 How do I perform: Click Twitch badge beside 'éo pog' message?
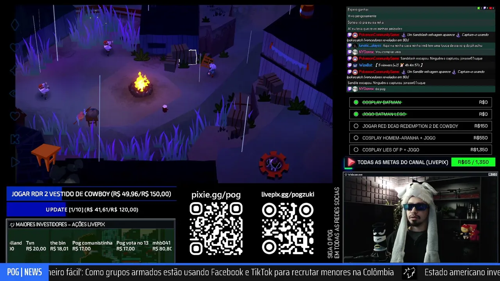350,89
